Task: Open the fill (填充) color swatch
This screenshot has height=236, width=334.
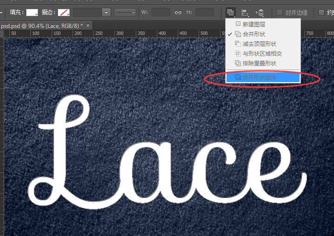Action: click(32, 13)
